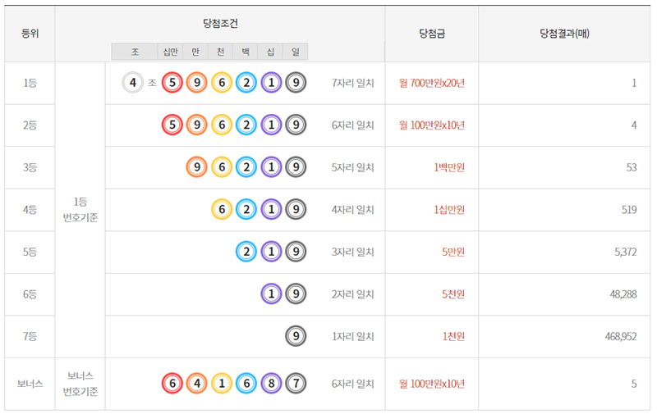The width and height of the screenshot is (657, 414).
Task: Click the white group ball 4 in 1등 row
Action: click(x=133, y=82)
